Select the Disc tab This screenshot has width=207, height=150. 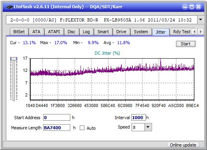point(71,32)
